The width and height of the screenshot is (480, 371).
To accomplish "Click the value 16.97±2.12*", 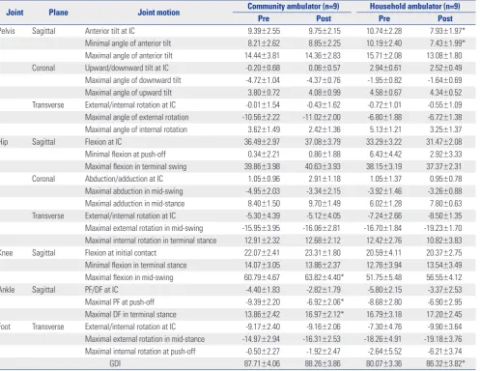I will (x=325, y=314).
